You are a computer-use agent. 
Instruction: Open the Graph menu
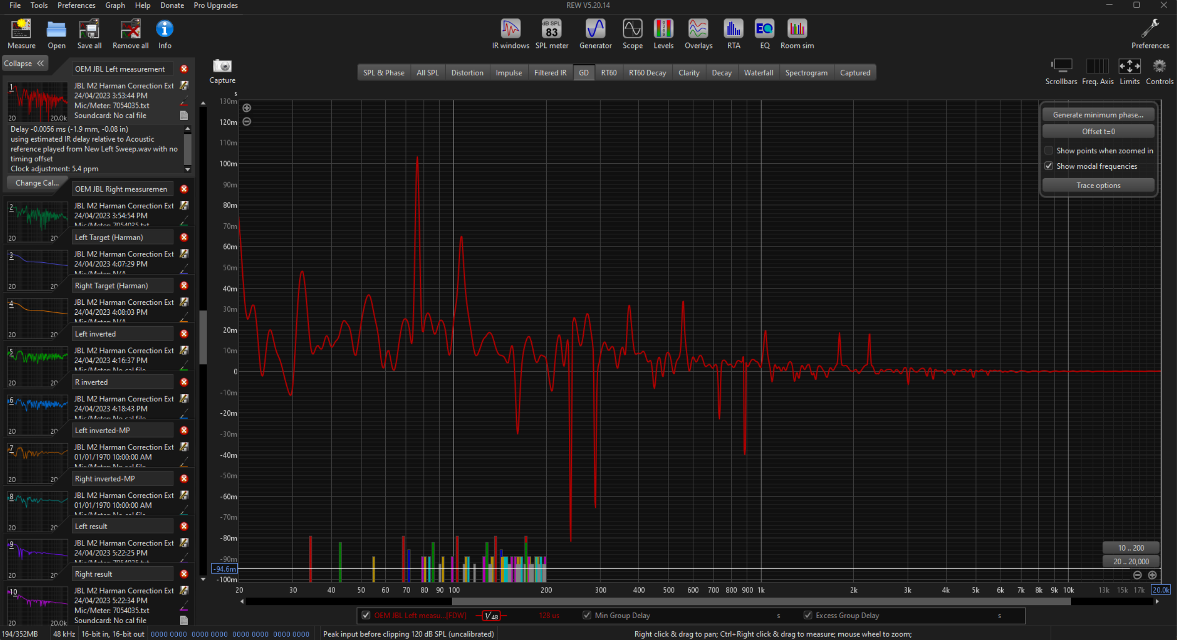(115, 5)
